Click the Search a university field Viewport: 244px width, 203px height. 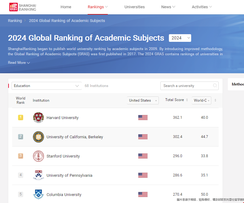189,86
